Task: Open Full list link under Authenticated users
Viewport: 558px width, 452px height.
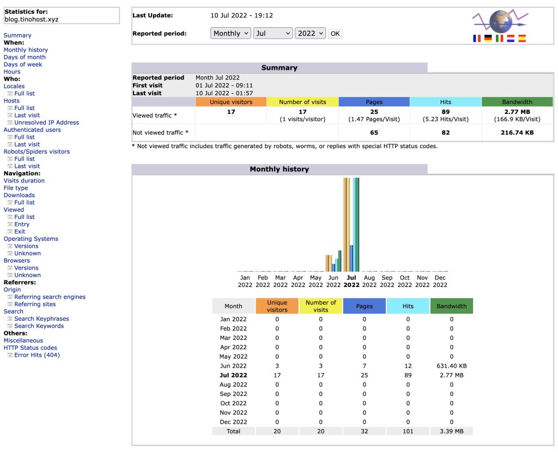Action: [25, 137]
